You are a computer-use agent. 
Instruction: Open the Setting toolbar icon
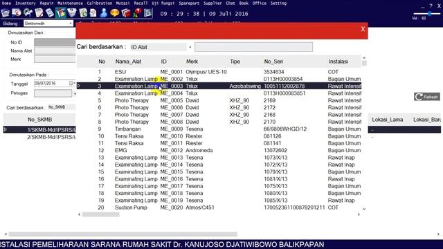(147, 13)
